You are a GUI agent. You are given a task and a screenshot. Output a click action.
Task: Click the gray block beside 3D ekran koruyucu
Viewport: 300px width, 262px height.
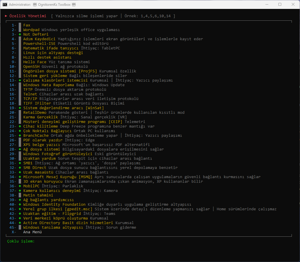pos(20,181)
